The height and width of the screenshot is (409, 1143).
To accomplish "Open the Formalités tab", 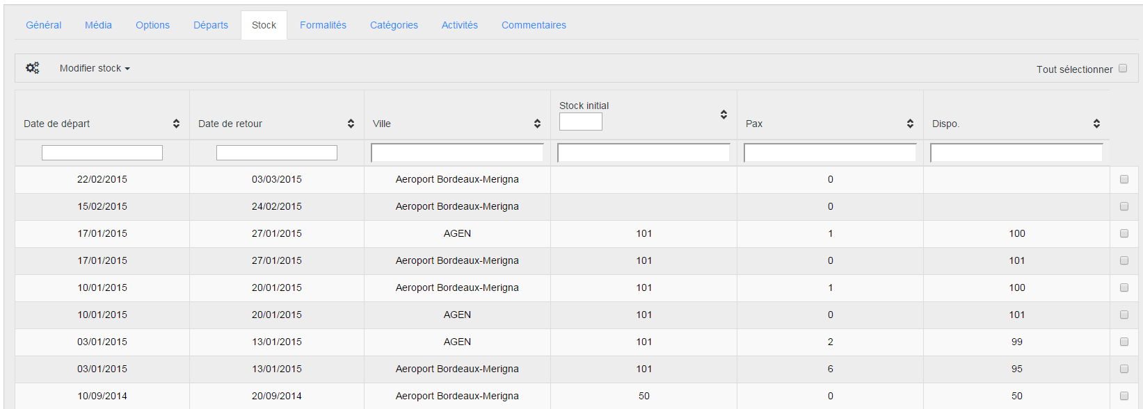I will pyautogui.click(x=323, y=25).
